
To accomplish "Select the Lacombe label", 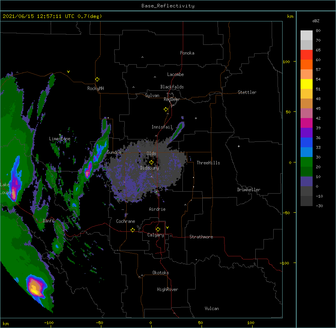I will point(175,74).
